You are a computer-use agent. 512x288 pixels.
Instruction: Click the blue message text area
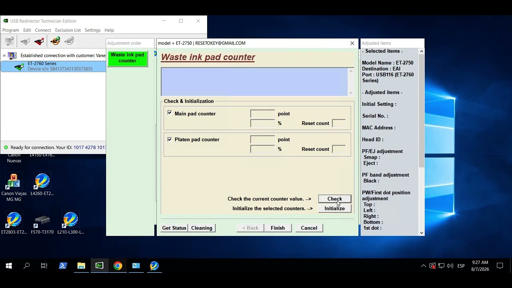(x=254, y=82)
